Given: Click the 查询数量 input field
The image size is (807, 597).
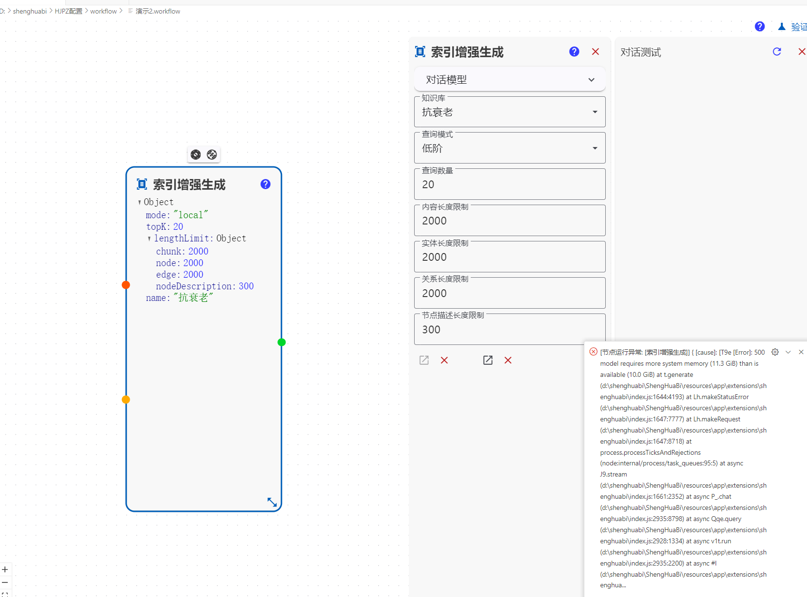Looking at the screenshot, I should (509, 185).
